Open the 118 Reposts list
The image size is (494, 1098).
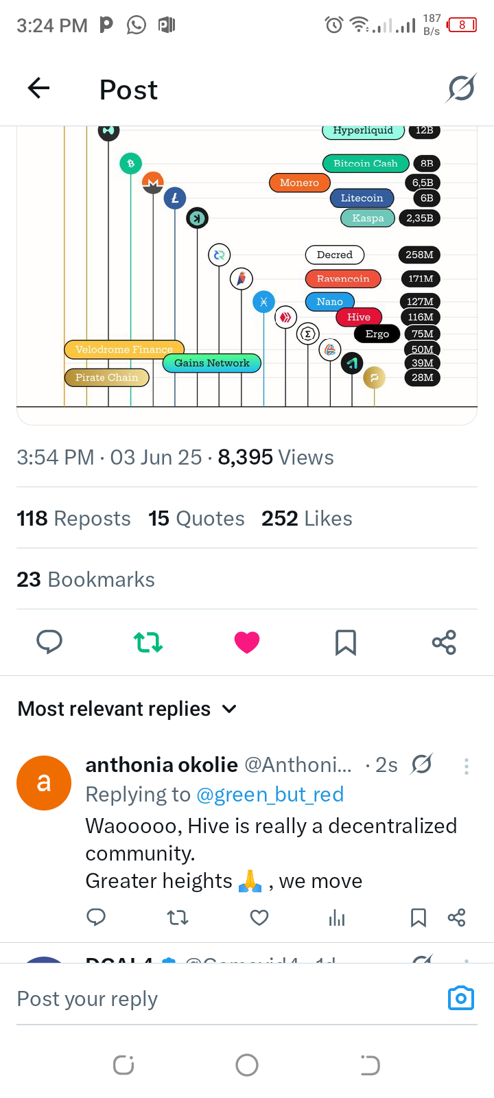pyautogui.click(x=73, y=518)
